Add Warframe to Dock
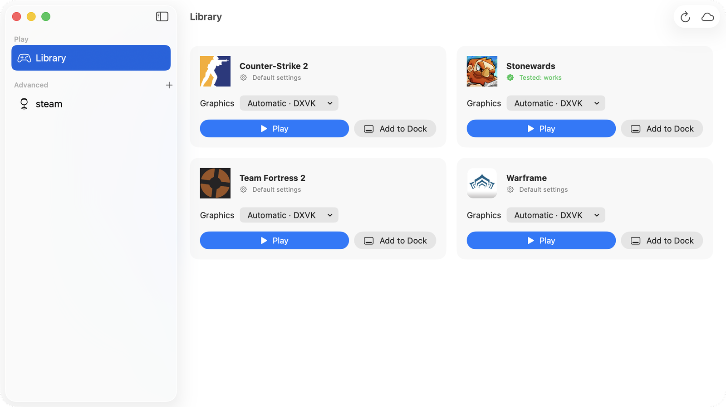726x407 pixels. coord(662,241)
